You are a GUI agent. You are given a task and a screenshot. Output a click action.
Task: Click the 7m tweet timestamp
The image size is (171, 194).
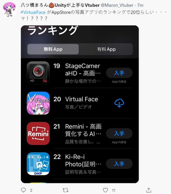click(x=140, y=5)
